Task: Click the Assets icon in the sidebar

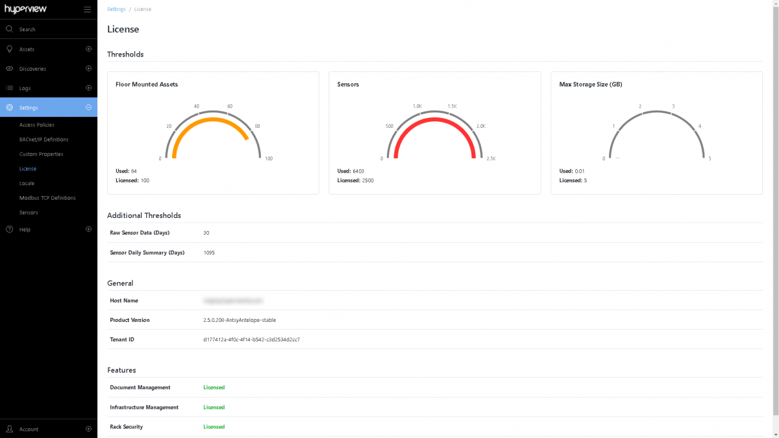Action: point(9,49)
